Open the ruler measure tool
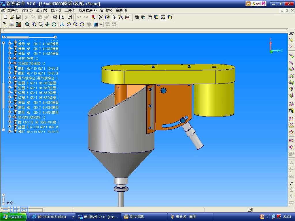This screenshot has height=221, width=295. 127,17
